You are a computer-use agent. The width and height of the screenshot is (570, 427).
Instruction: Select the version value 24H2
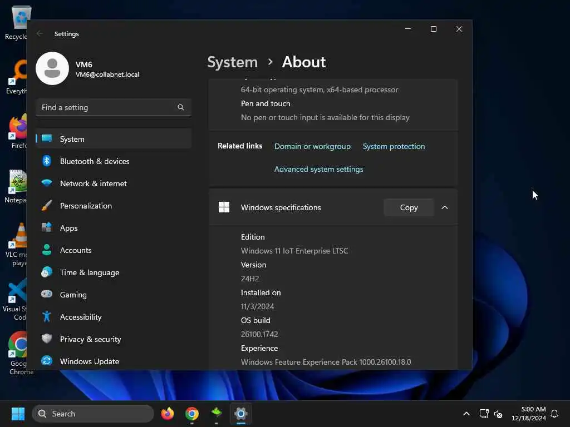pos(250,279)
